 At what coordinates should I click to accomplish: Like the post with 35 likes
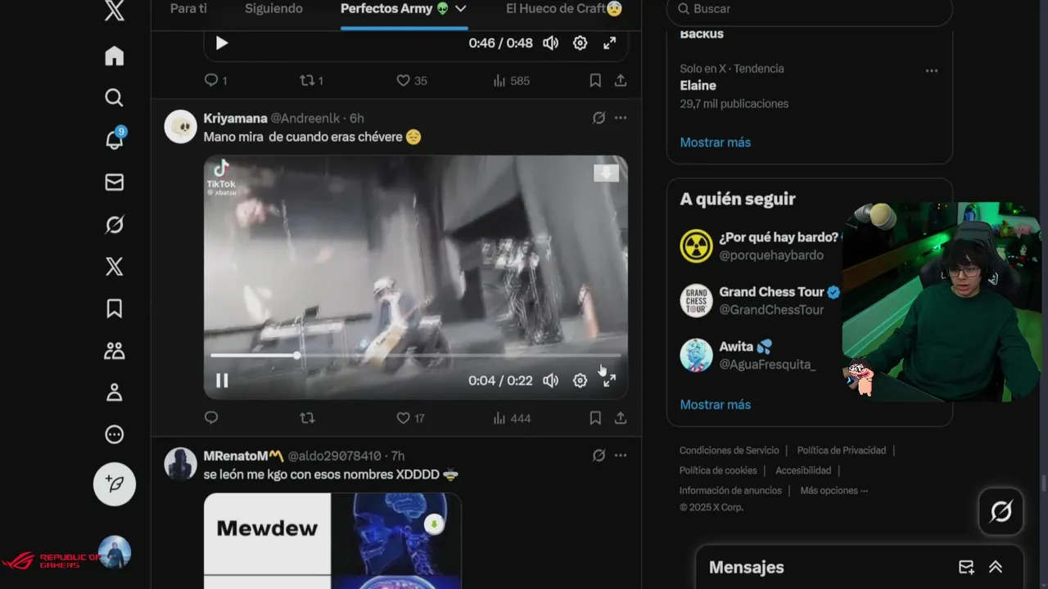(x=411, y=80)
